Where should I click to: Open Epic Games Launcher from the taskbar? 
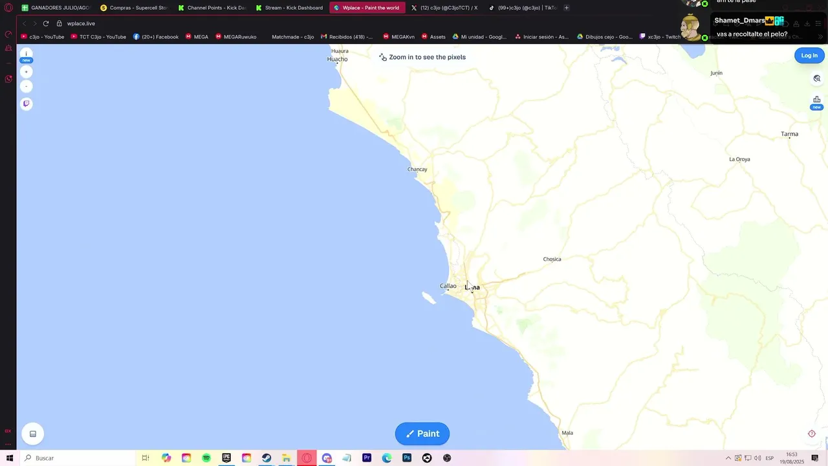(x=226, y=458)
